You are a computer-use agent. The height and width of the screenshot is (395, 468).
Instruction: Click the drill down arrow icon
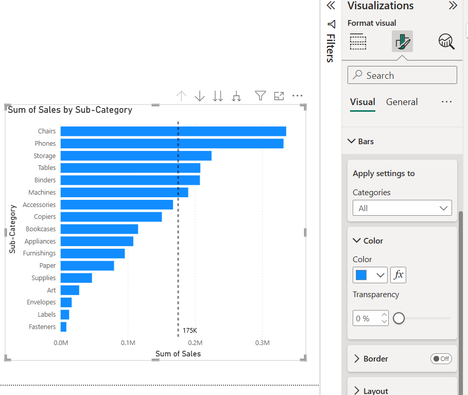(x=200, y=96)
